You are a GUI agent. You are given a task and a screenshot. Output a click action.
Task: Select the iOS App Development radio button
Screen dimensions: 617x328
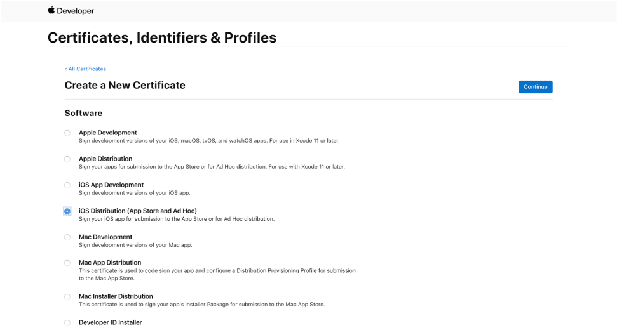pyautogui.click(x=67, y=185)
